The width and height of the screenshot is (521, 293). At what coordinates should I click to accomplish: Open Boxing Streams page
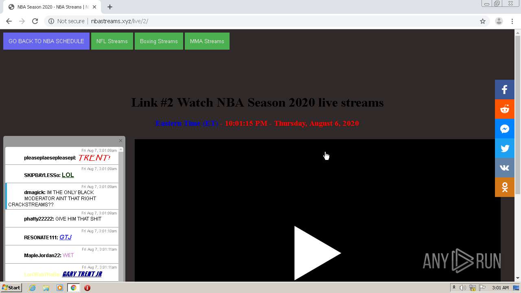click(159, 41)
